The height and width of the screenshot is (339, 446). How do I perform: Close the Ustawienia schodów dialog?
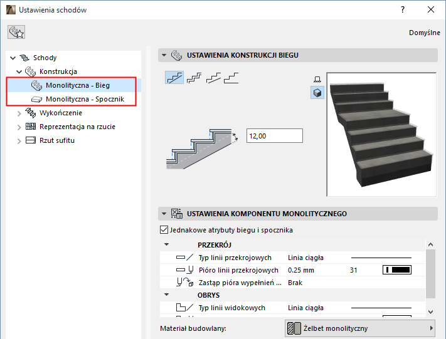point(431,9)
